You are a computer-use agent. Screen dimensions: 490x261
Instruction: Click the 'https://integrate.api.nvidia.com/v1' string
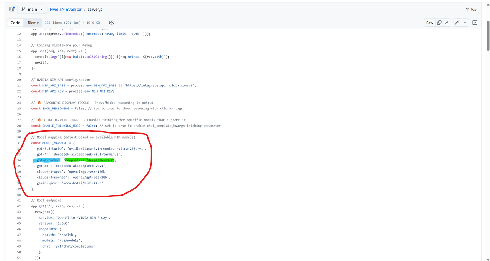tap(159, 85)
